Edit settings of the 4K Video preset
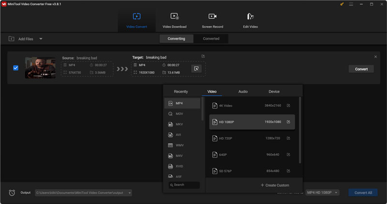Screen dimensions: 387x204 tap(288, 106)
